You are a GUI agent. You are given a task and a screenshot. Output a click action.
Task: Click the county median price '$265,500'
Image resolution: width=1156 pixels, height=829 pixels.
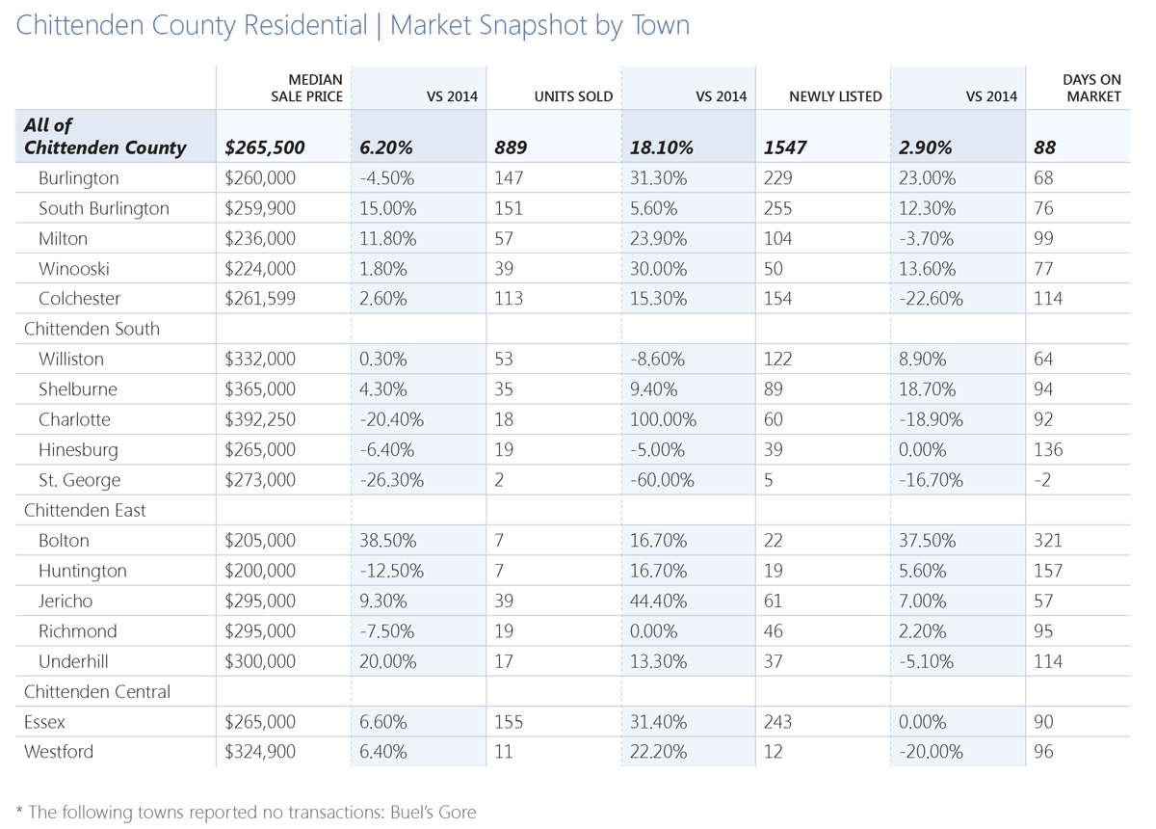[265, 147]
